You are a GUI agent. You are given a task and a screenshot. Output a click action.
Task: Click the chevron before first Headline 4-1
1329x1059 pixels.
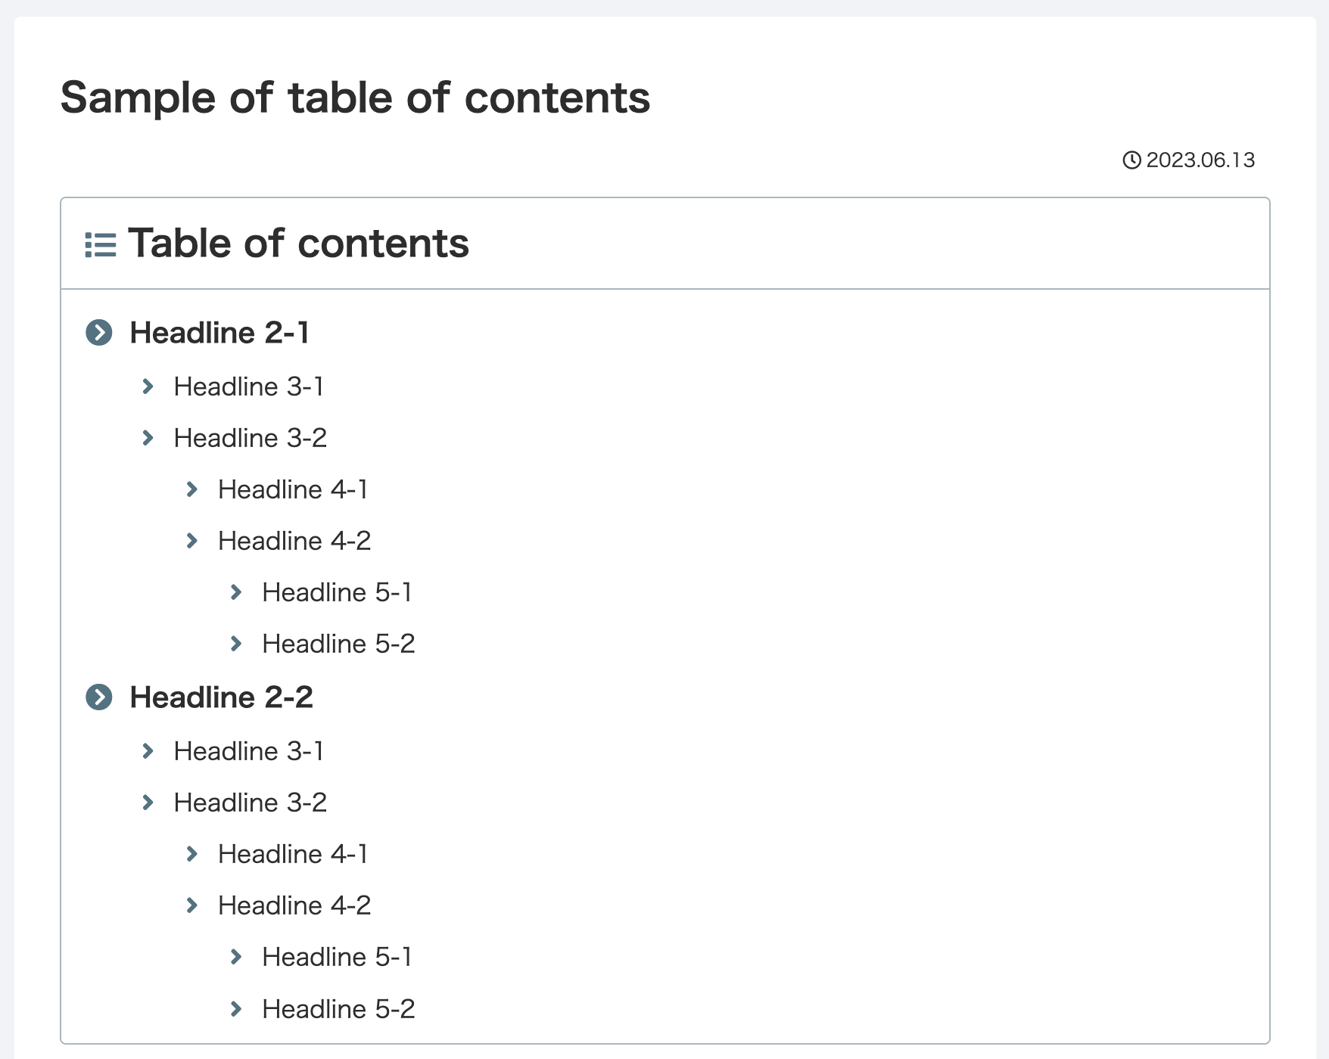192,489
